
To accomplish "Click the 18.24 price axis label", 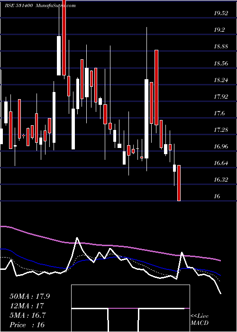I will click(221, 80).
